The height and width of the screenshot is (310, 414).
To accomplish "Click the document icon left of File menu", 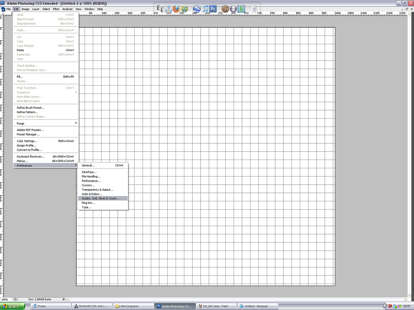I will click(3, 9).
